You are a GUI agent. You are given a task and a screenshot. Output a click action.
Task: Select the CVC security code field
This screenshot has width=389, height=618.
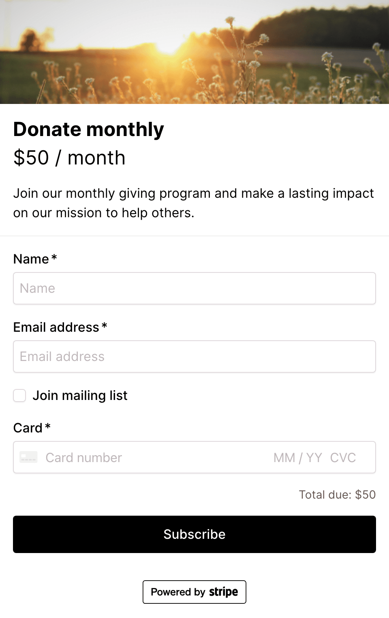(x=343, y=458)
